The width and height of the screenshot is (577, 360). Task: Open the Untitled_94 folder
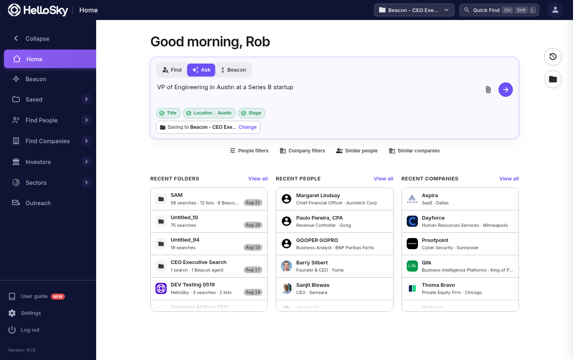coord(209,244)
